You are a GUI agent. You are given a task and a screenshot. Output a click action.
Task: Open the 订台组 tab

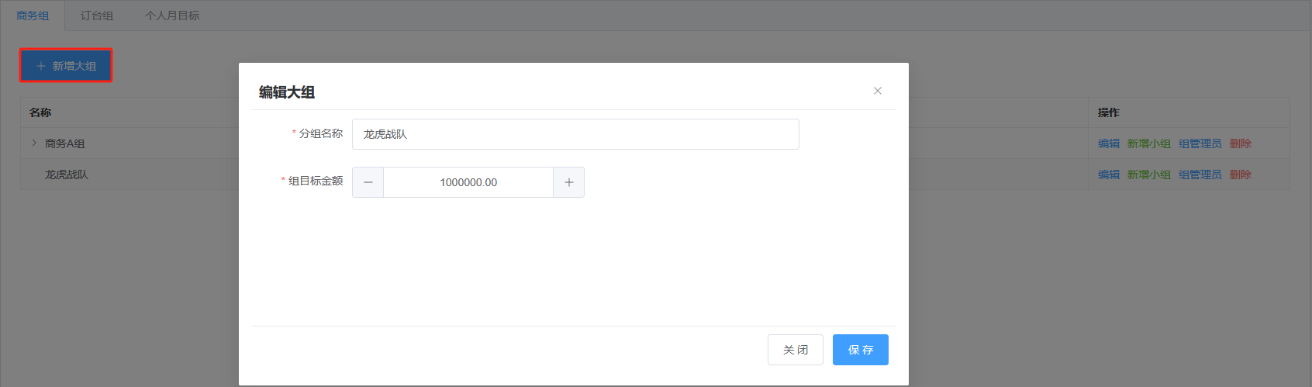click(x=97, y=16)
